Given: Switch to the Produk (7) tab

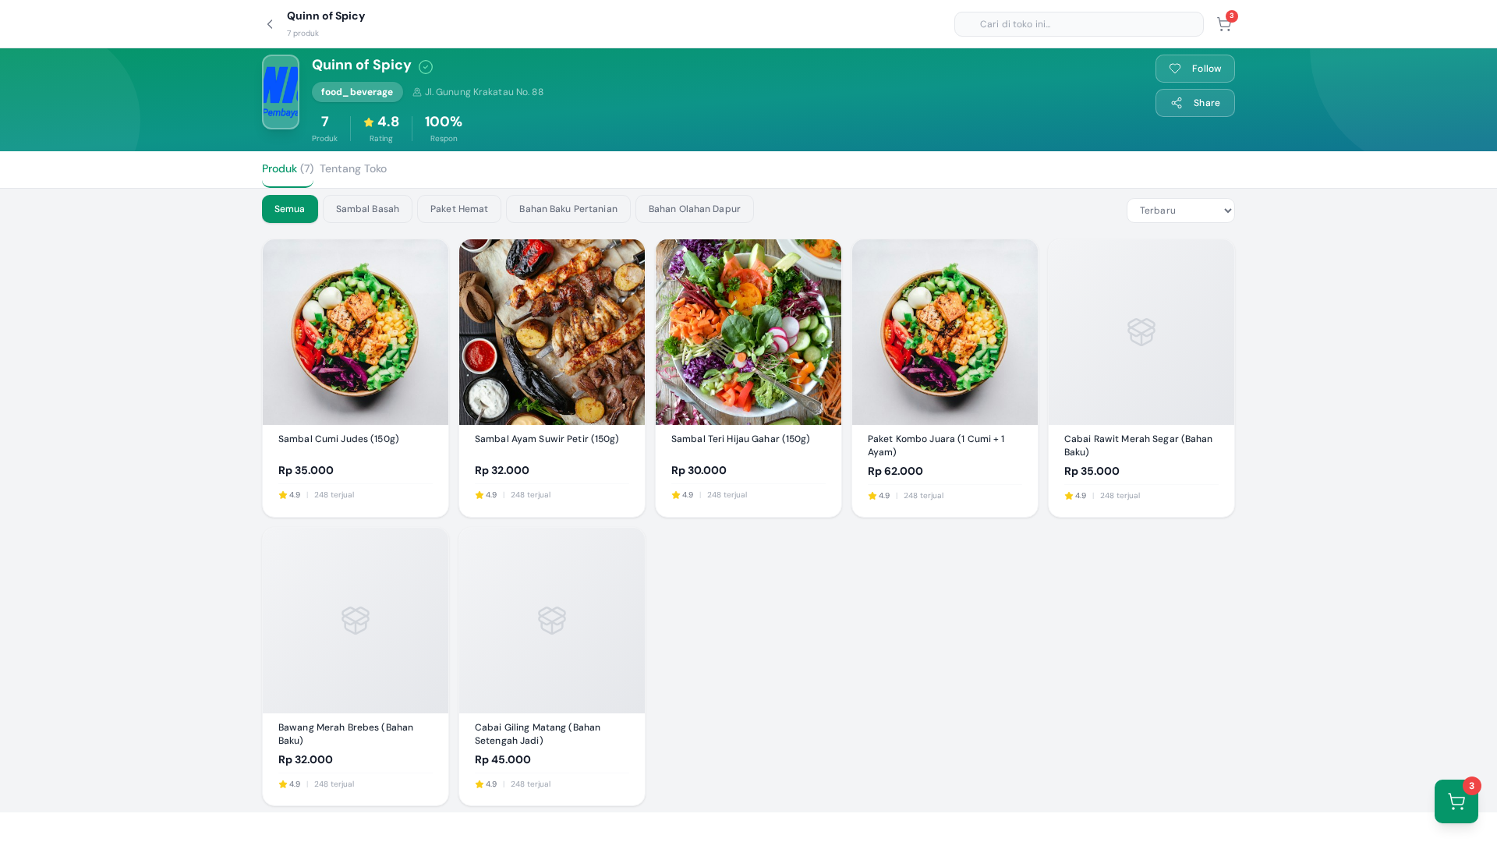Looking at the screenshot, I should (288, 169).
